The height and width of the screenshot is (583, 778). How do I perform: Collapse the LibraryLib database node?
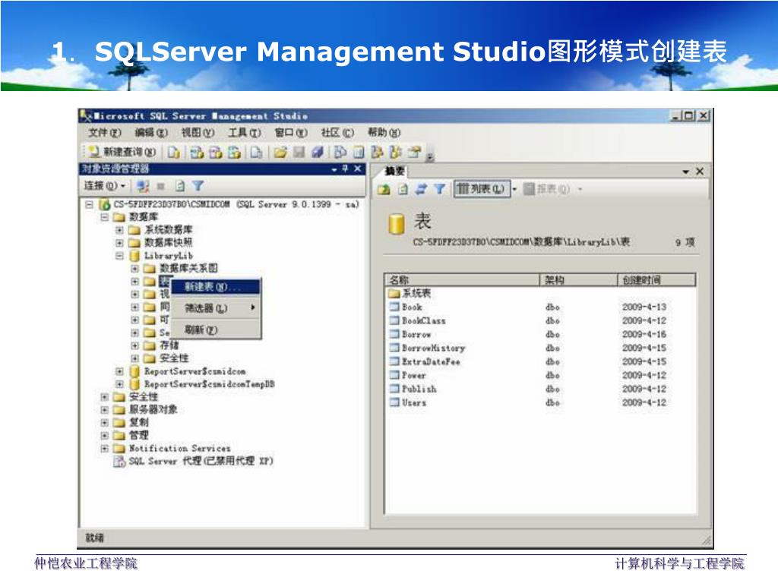(x=119, y=256)
